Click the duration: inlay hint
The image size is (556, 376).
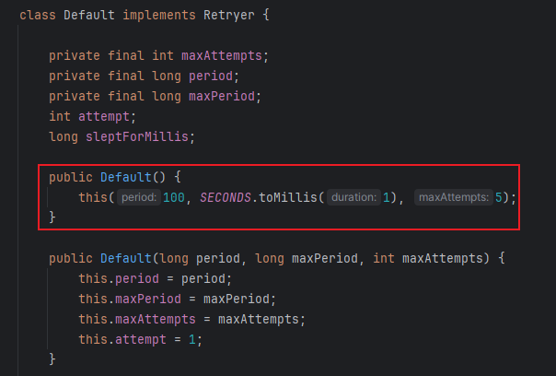(353, 197)
